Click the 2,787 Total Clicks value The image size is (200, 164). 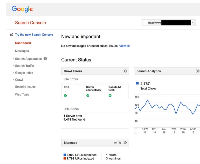pos(145,84)
